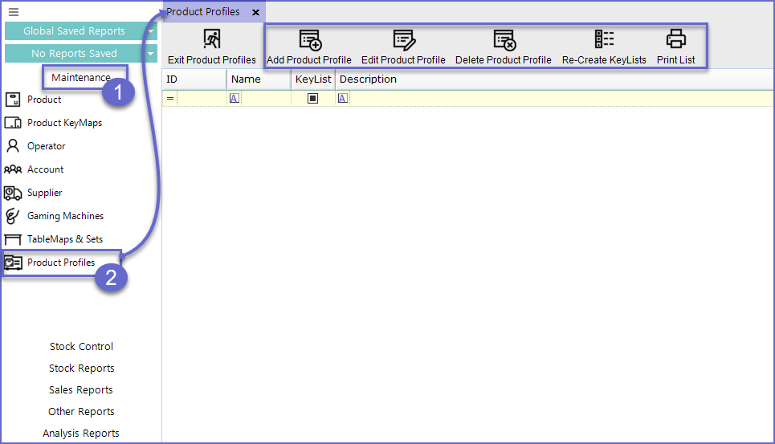Open the Stock Control section
This screenshot has width=775, height=444.
click(x=81, y=347)
